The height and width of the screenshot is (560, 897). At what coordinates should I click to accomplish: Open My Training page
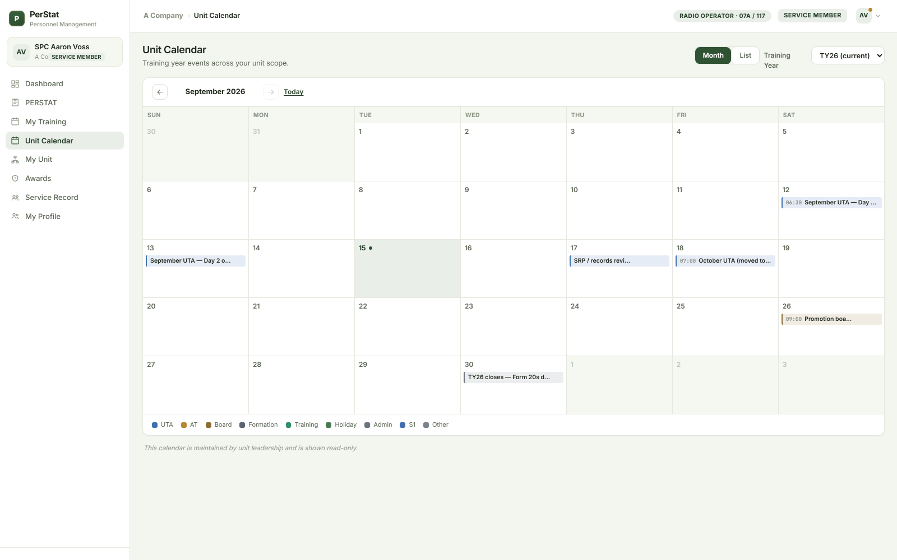pos(64,122)
